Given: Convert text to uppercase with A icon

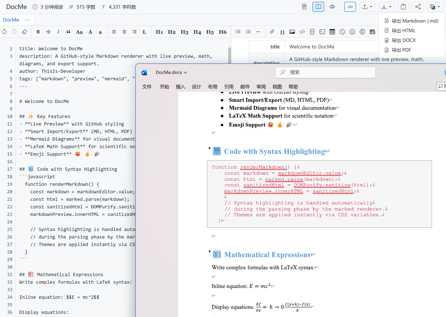Looking at the screenshot, I should (90, 32).
